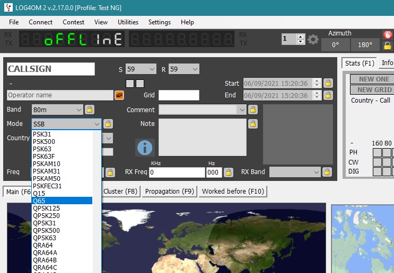Select QRA64 from mode list
This screenshot has height=273, width=394.
click(x=63, y=245)
